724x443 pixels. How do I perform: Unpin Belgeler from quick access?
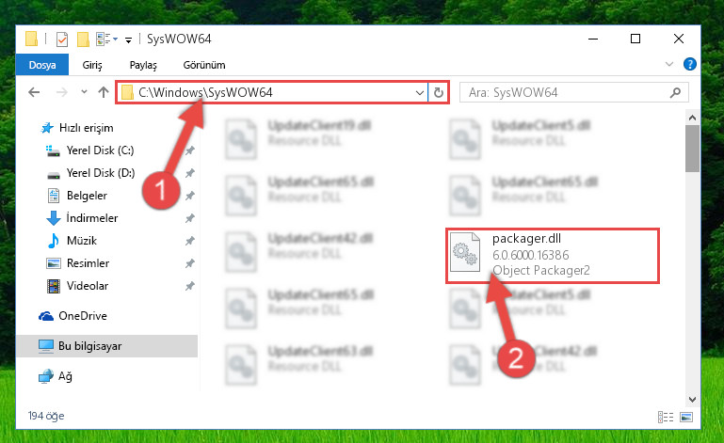tap(190, 196)
